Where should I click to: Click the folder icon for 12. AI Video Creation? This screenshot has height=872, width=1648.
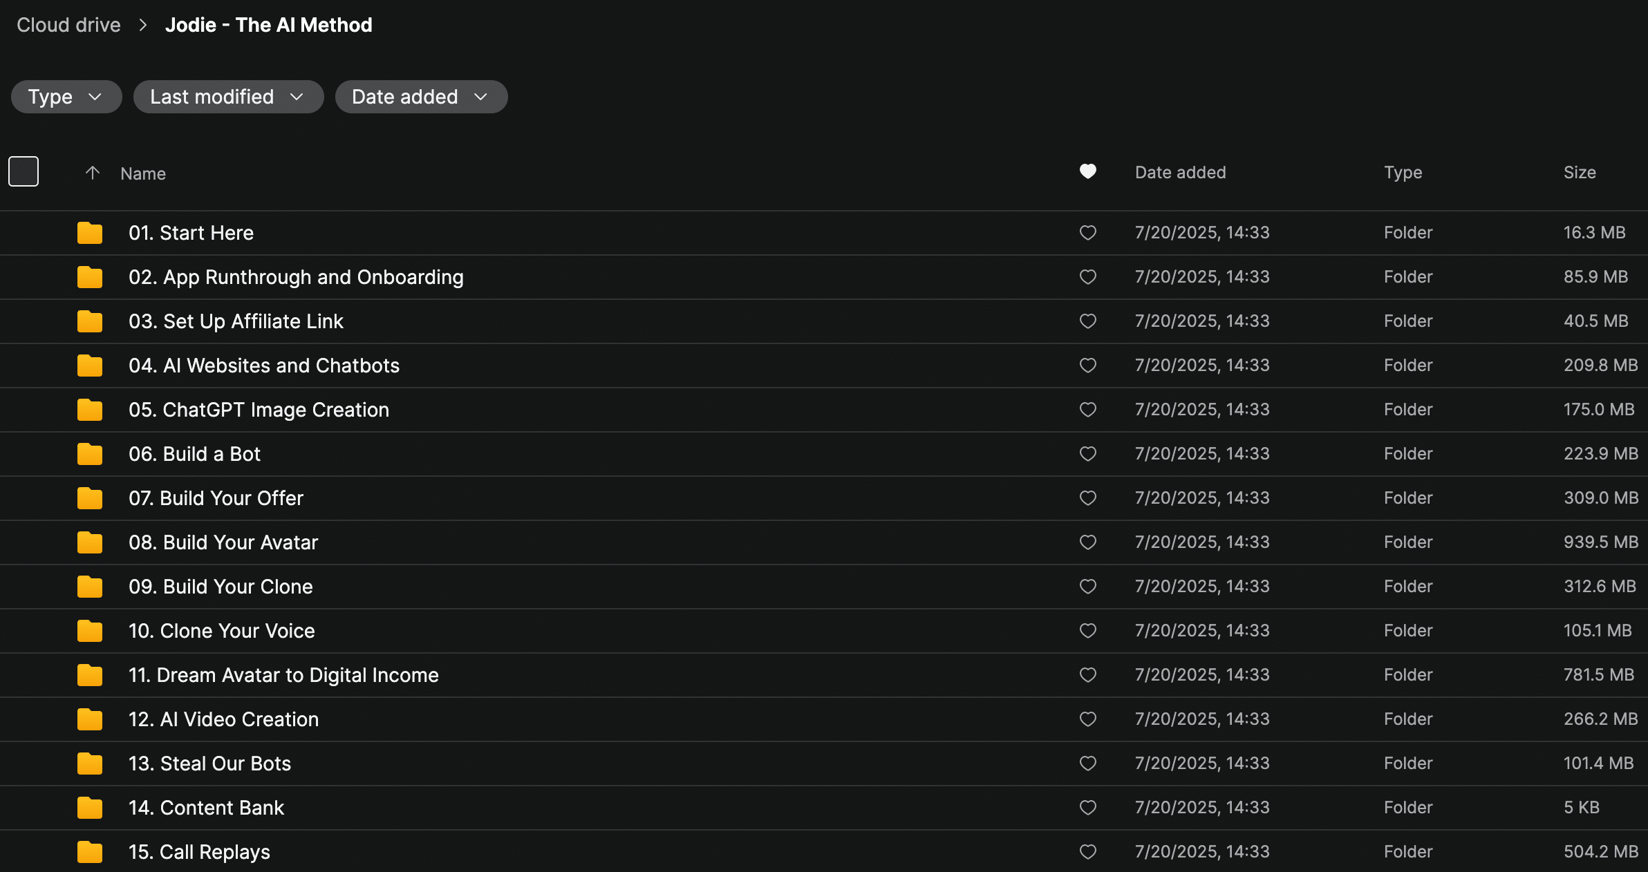pyautogui.click(x=90, y=720)
